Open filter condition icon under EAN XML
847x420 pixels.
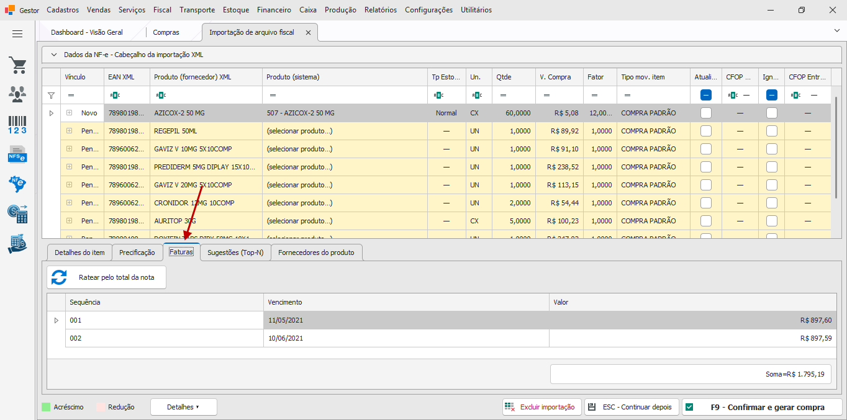point(114,95)
